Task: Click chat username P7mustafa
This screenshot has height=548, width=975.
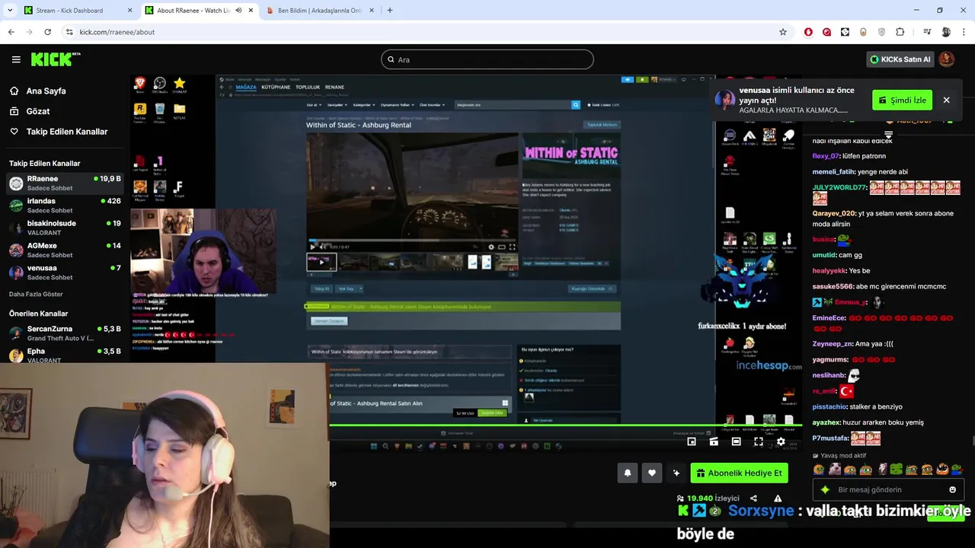Action: pyautogui.click(x=830, y=438)
